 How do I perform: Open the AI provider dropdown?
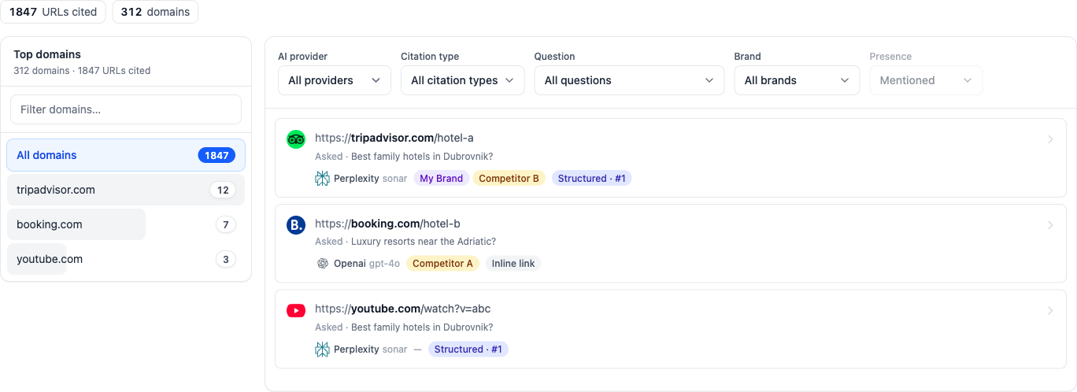point(335,80)
